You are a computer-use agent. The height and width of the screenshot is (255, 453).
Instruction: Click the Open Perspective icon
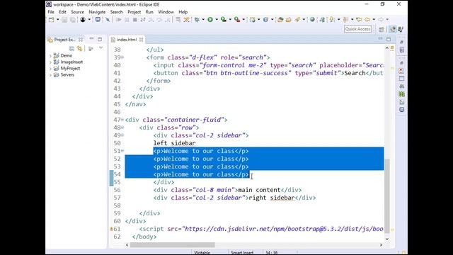[382, 29]
